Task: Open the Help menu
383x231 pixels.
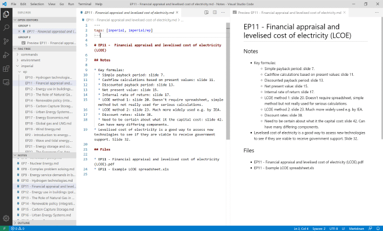Action: 99,4
